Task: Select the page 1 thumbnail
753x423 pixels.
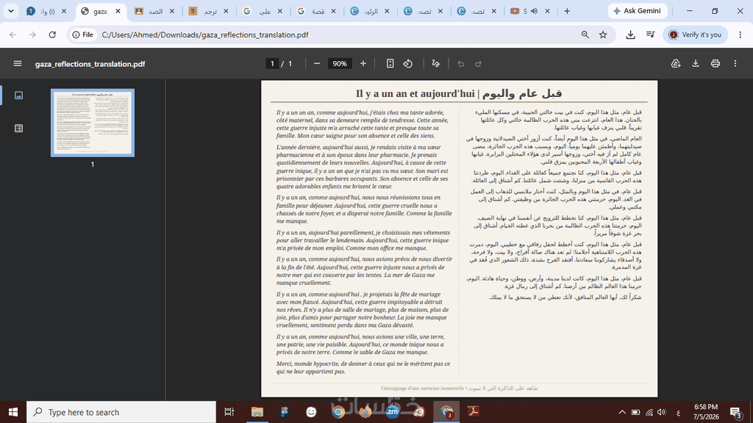Action: (x=93, y=123)
